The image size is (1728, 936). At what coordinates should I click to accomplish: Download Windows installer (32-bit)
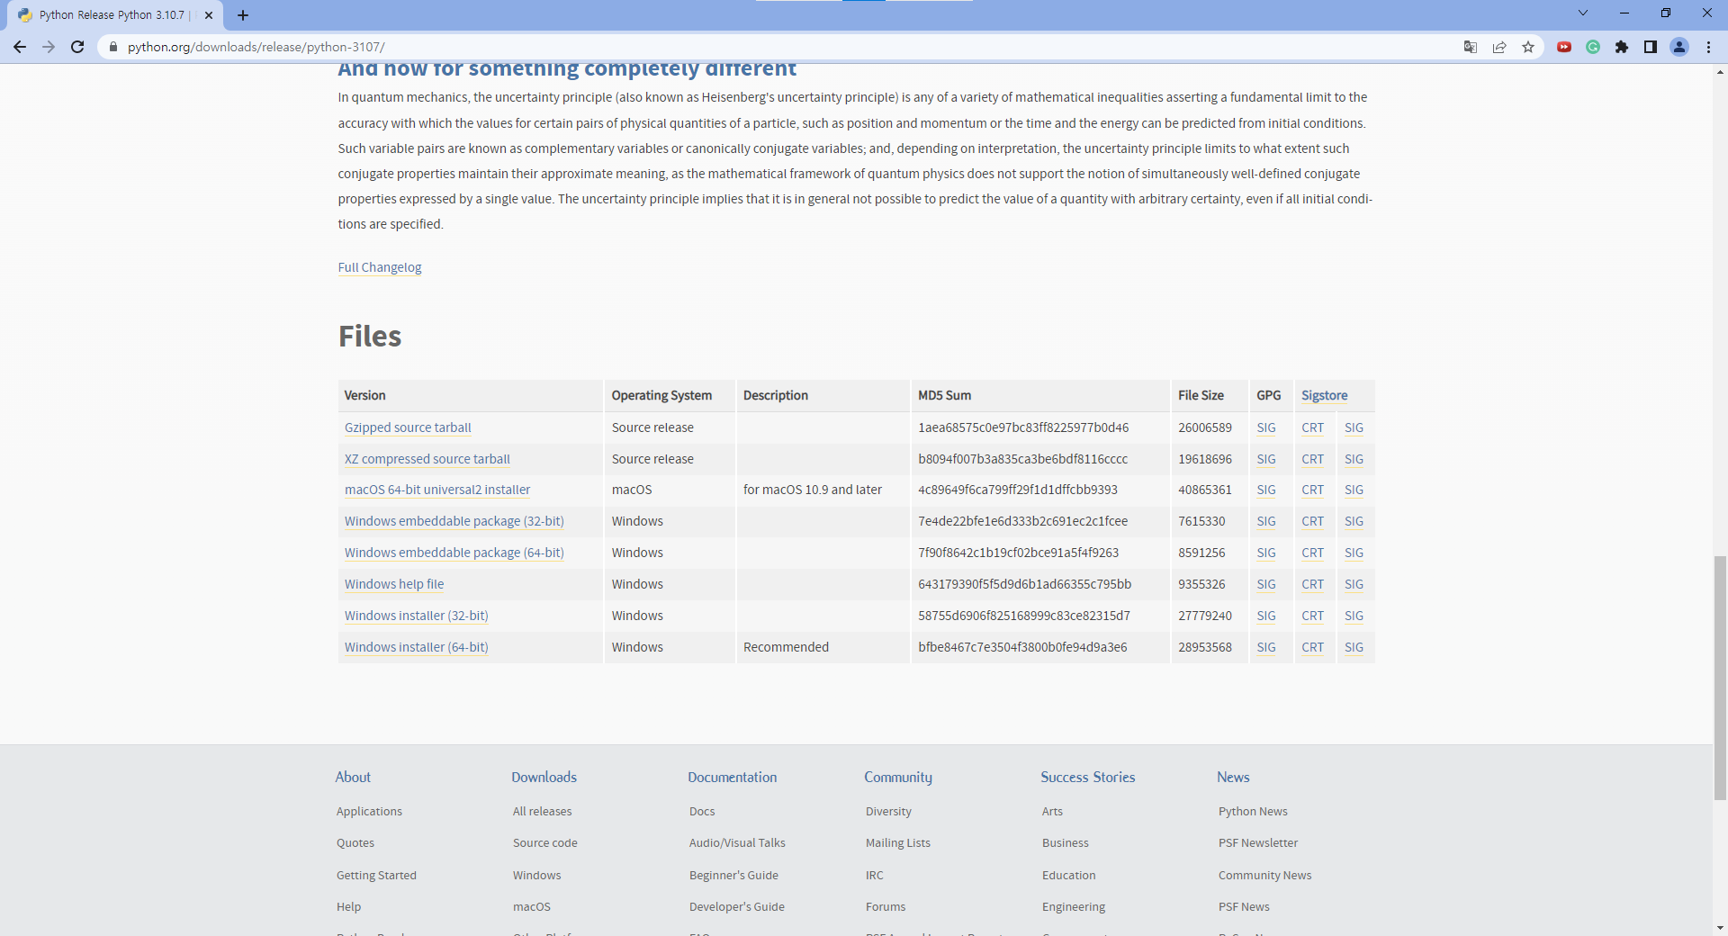(x=417, y=616)
